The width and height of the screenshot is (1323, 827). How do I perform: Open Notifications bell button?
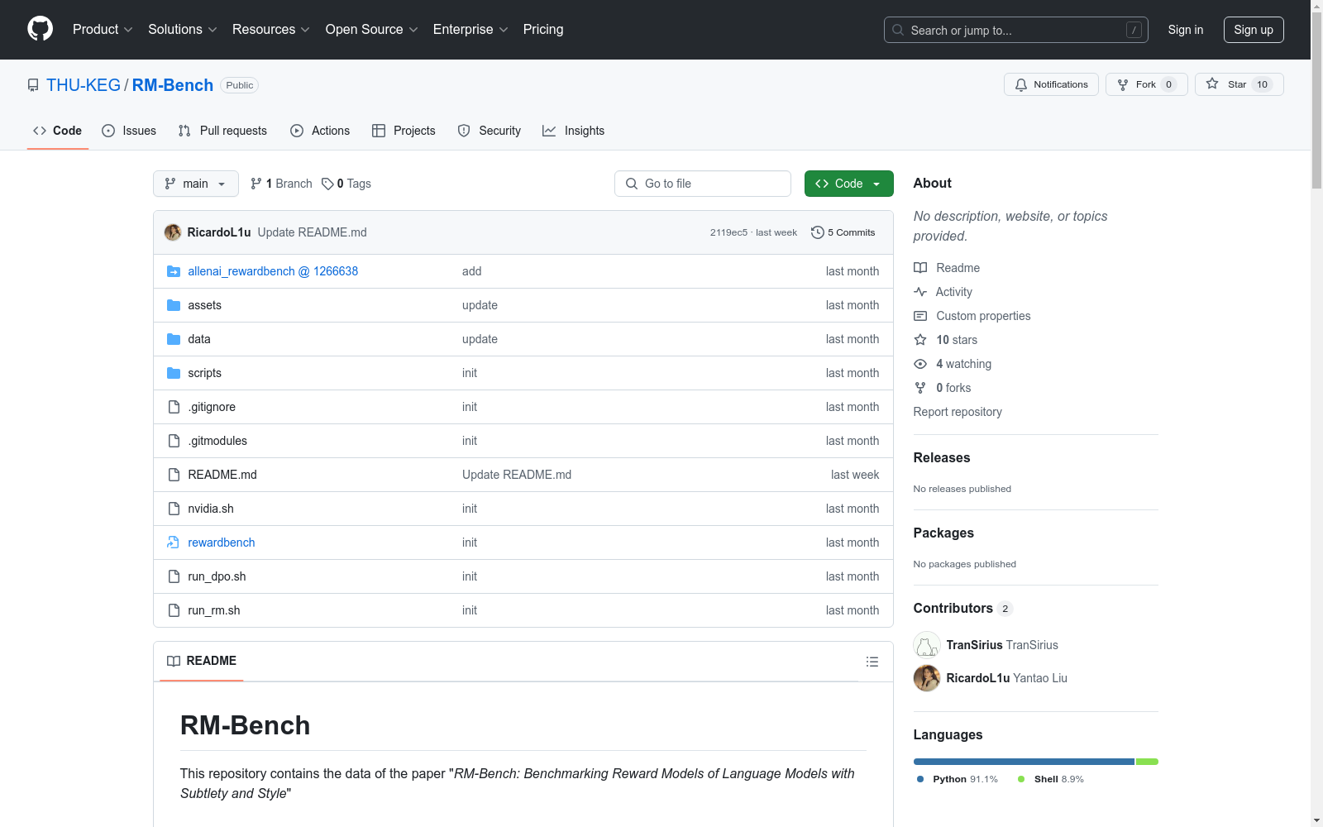[1051, 84]
